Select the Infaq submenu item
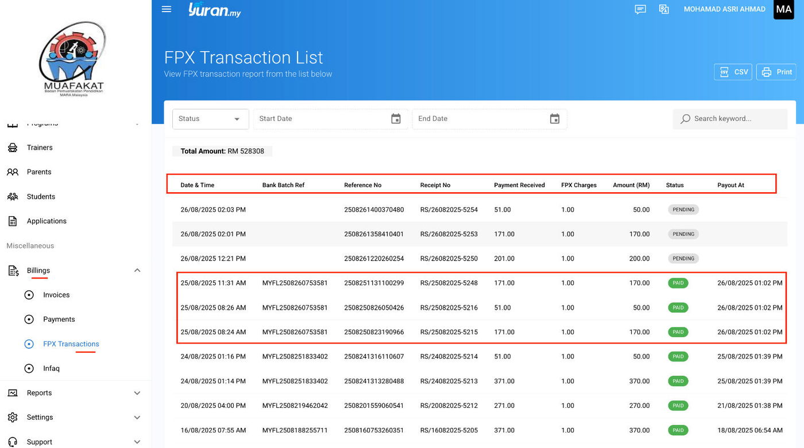Viewport: 804px width, 448px height. tap(51, 368)
